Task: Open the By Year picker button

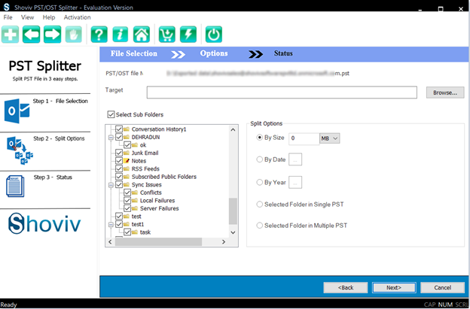Action: pyautogui.click(x=295, y=183)
